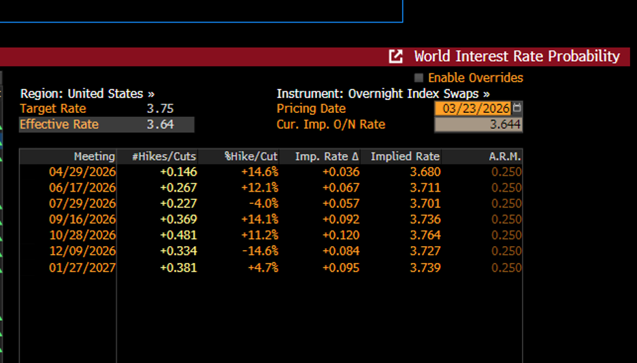Open the Instrument: Overnight Index Swaps selector
Screen dimensions: 637x363
pos(383,94)
